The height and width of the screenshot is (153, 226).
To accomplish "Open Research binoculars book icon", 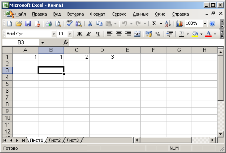I will tap(78, 24).
